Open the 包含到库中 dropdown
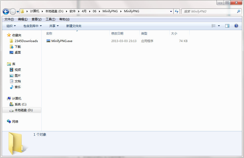Viewport: 244px width, 158px height. pos(32,26)
